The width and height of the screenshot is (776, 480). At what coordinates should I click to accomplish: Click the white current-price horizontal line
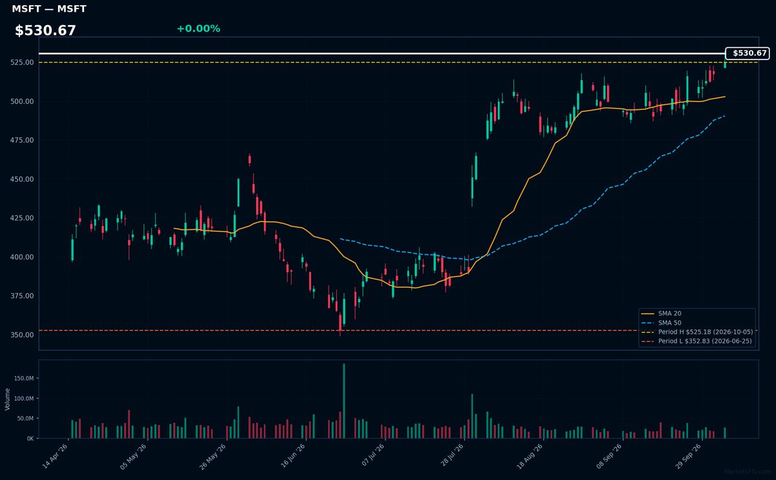pos(382,53)
